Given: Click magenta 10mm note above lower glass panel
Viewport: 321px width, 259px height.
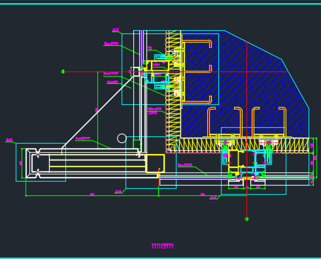Looking at the screenshot, I should click(x=185, y=165).
